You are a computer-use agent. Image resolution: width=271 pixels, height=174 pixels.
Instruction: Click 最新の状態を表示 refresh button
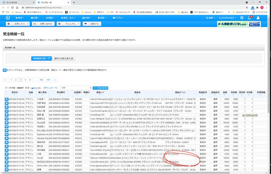pyautogui.click(x=64, y=58)
